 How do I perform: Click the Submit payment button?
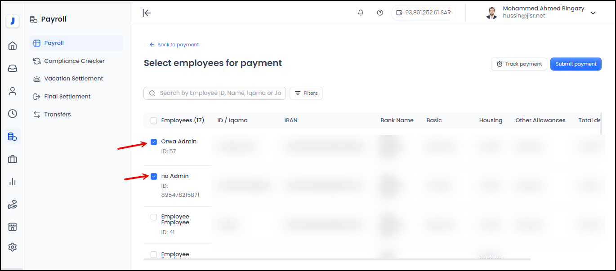click(x=576, y=64)
